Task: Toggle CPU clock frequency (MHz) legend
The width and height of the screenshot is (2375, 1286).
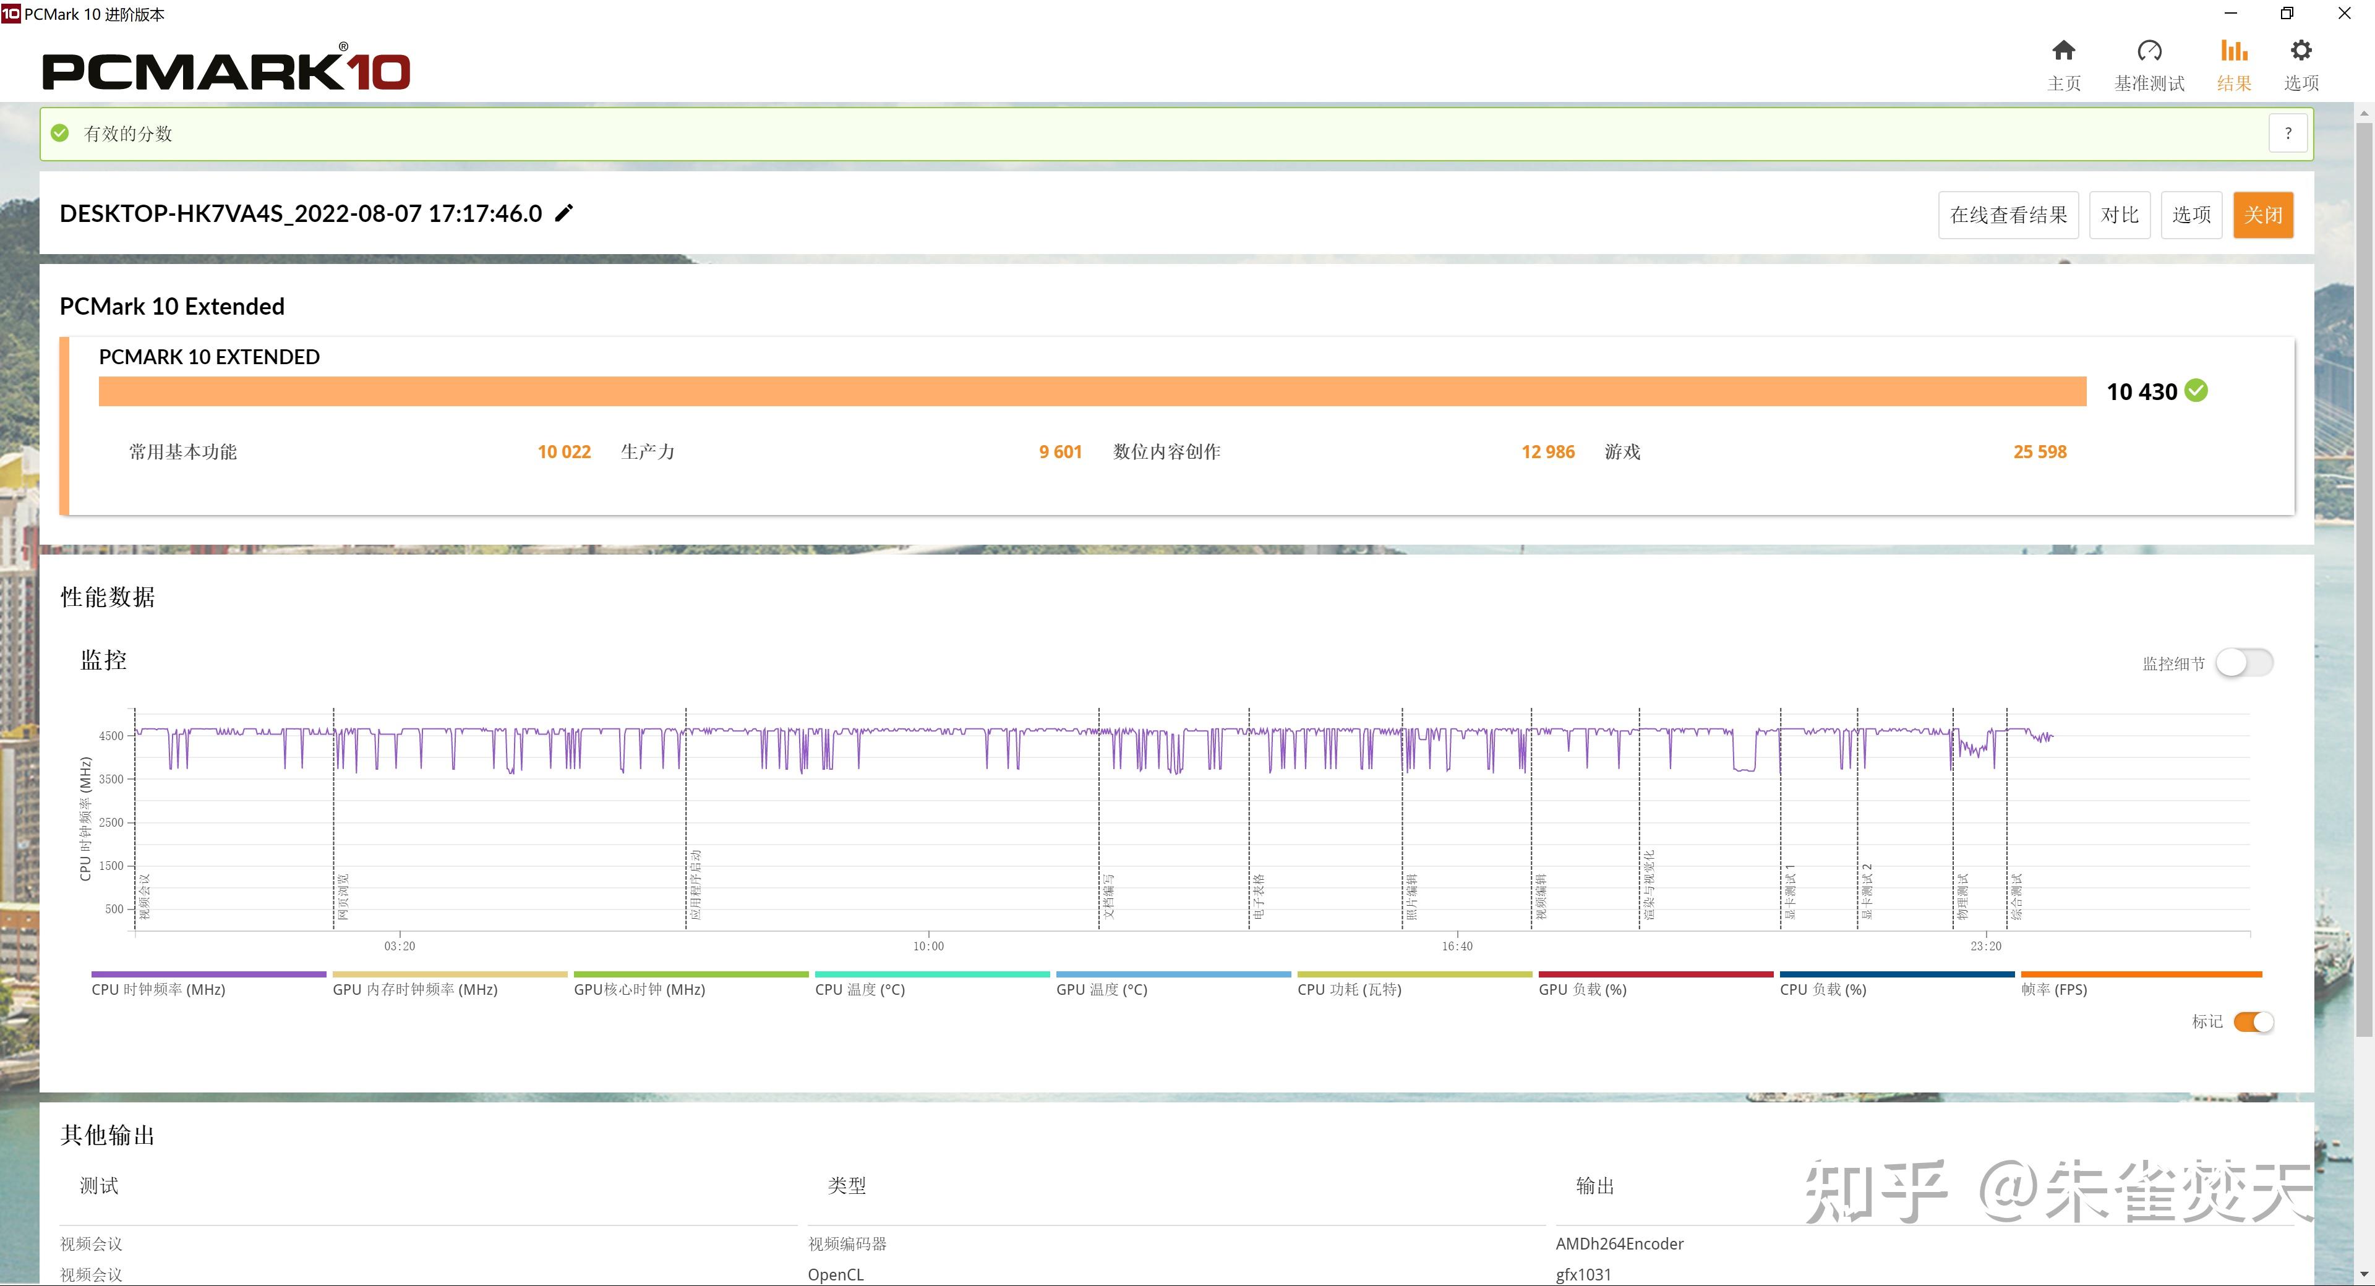Action: tap(158, 989)
